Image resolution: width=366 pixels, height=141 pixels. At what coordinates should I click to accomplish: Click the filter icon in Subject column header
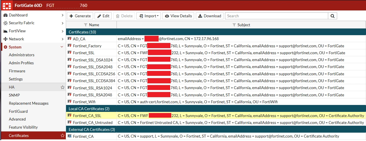[234, 25]
